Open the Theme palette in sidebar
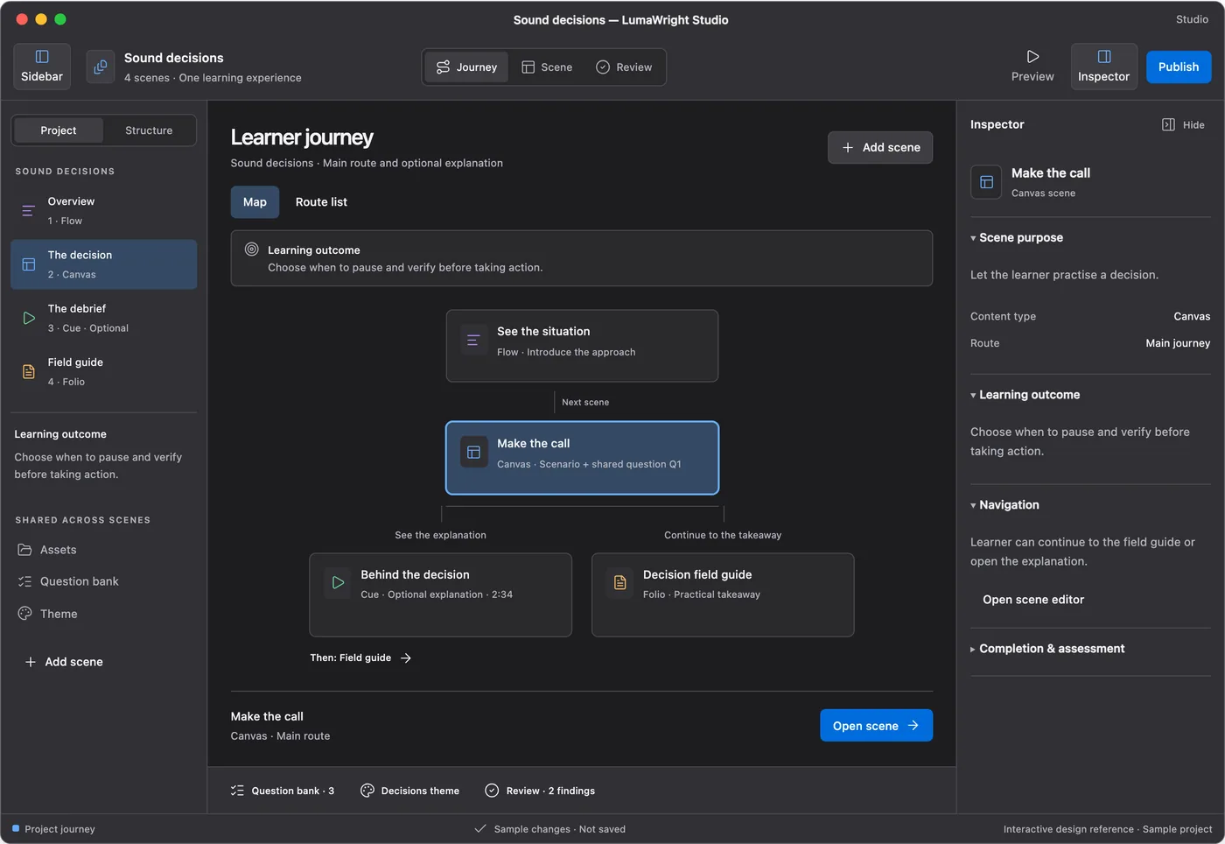This screenshot has height=844, width=1225. pyautogui.click(x=103, y=614)
